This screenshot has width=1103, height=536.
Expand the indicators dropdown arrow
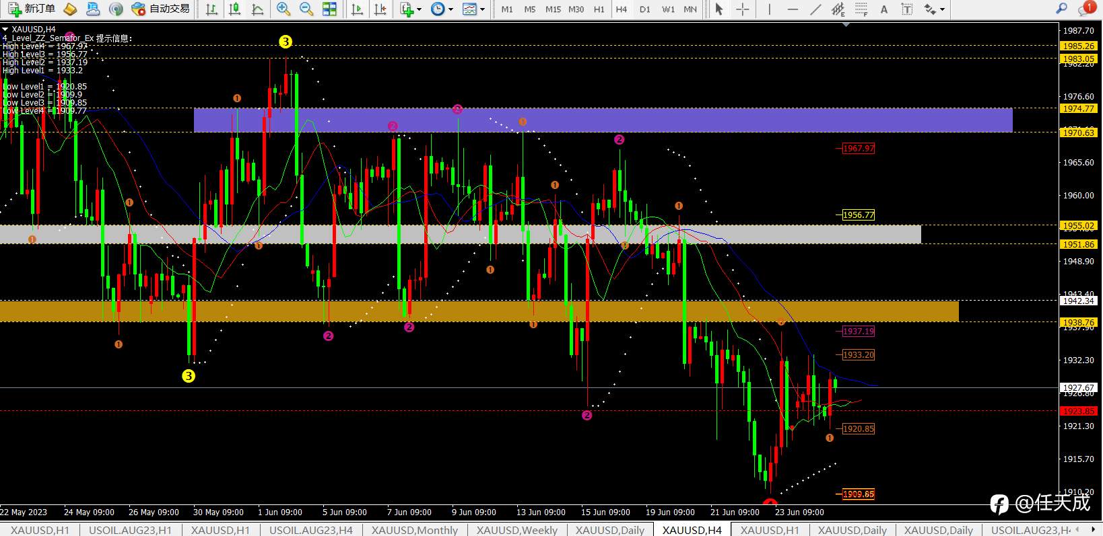pos(420,9)
